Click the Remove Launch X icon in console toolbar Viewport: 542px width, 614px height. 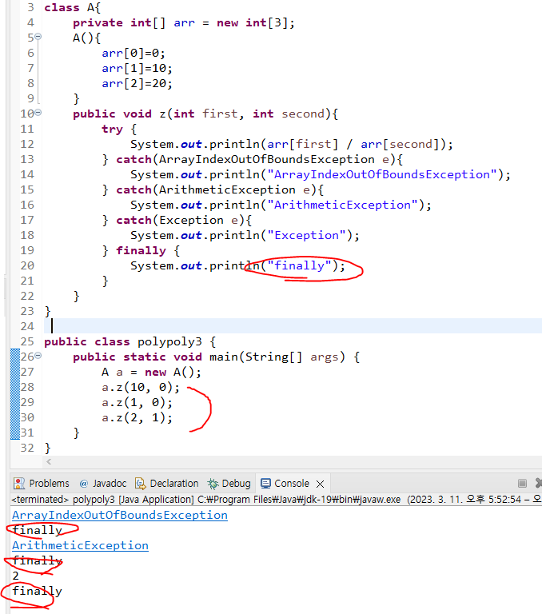(539, 483)
